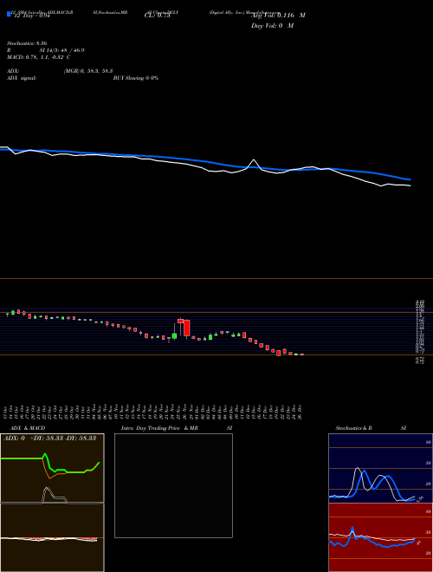Click the 'Stochastics & R' panel title
The width and height of the screenshot is (433, 572).
[x=353, y=428]
